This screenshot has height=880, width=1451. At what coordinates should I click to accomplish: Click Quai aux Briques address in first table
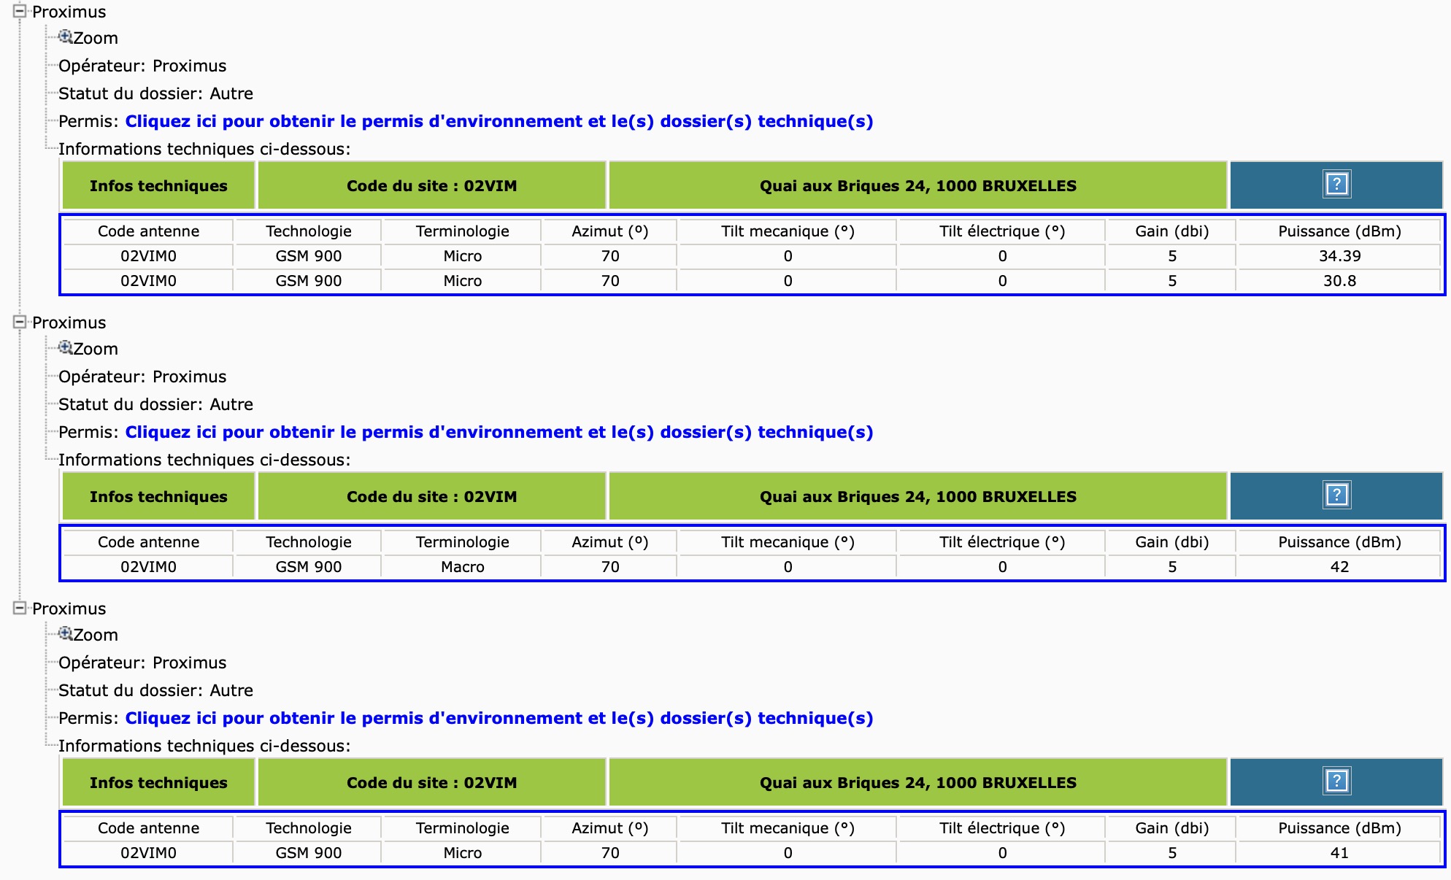[x=918, y=185]
